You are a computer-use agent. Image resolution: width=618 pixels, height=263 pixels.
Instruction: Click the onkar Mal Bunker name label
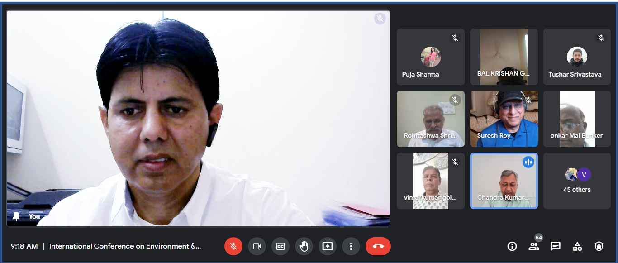[x=577, y=135]
